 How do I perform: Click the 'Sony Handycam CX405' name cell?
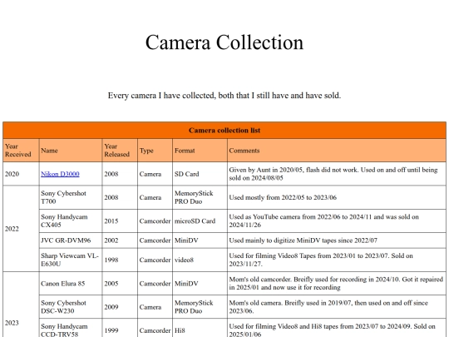(x=71, y=221)
